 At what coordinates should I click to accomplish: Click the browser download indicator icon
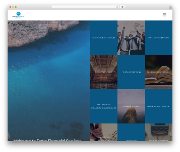pyautogui.click(x=122, y=7)
